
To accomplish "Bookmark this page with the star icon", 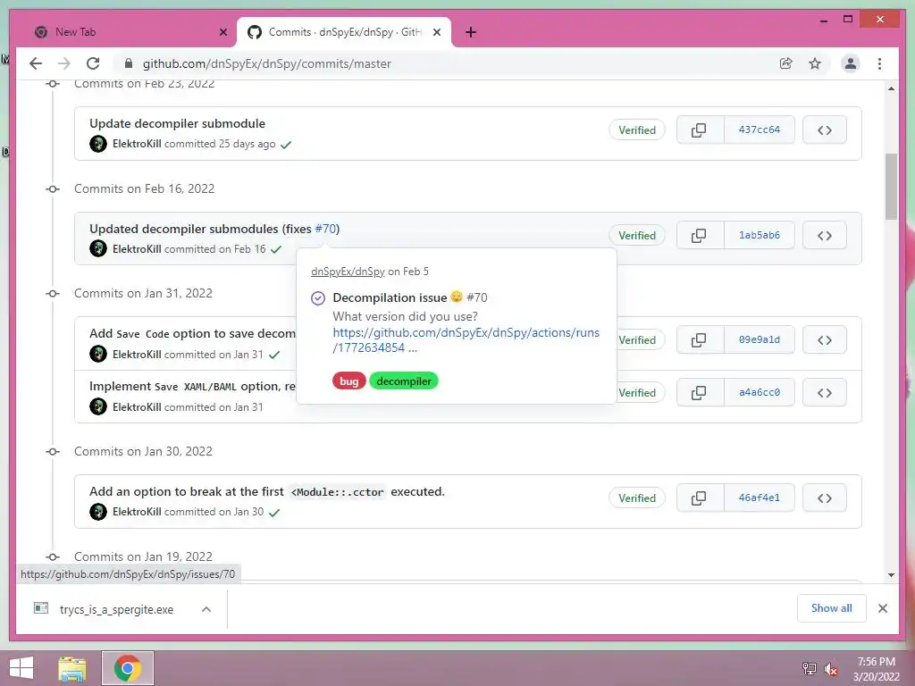I will point(815,63).
